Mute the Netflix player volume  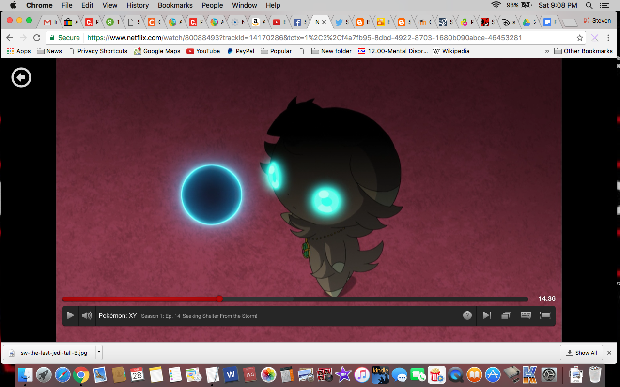point(87,315)
